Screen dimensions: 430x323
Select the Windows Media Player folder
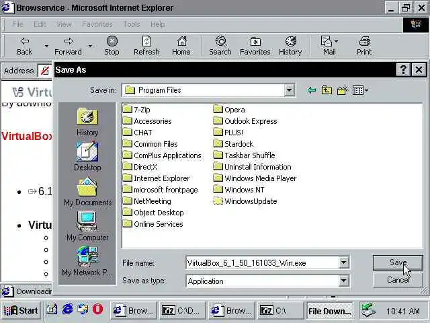(255, 178)
